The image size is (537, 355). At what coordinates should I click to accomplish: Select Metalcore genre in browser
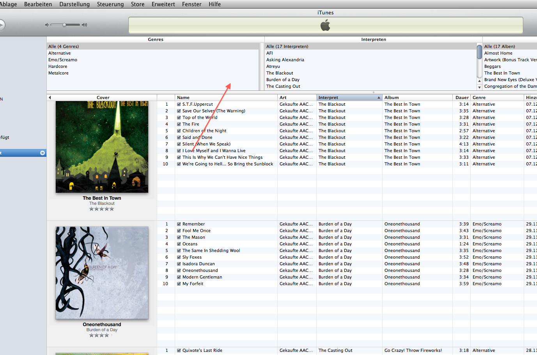pyautogui.click(x=153, y=73)
